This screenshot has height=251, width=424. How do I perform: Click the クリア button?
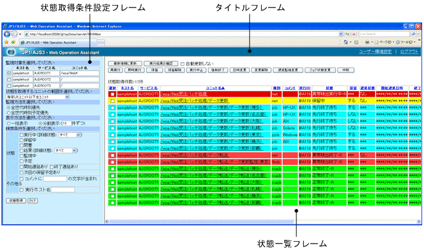click(33, 201)
